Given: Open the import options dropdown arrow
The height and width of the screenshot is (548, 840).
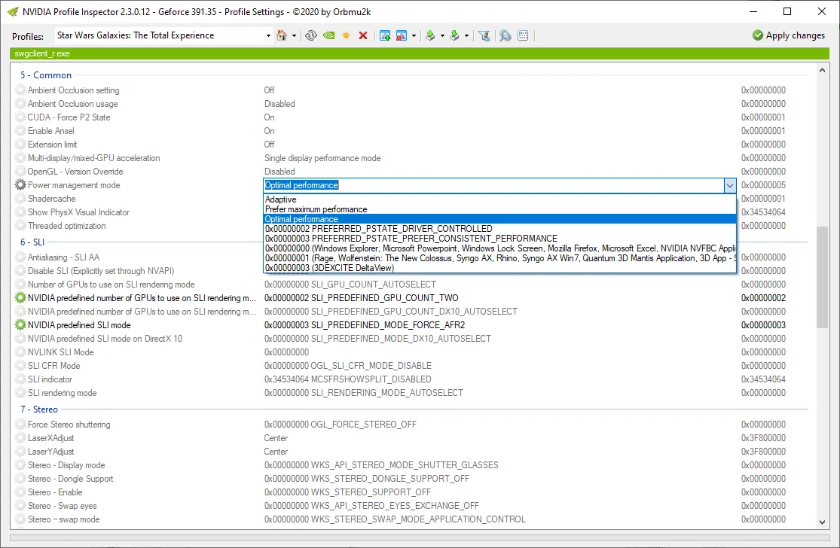Looking at the screenshot, I should coord(466,36).
